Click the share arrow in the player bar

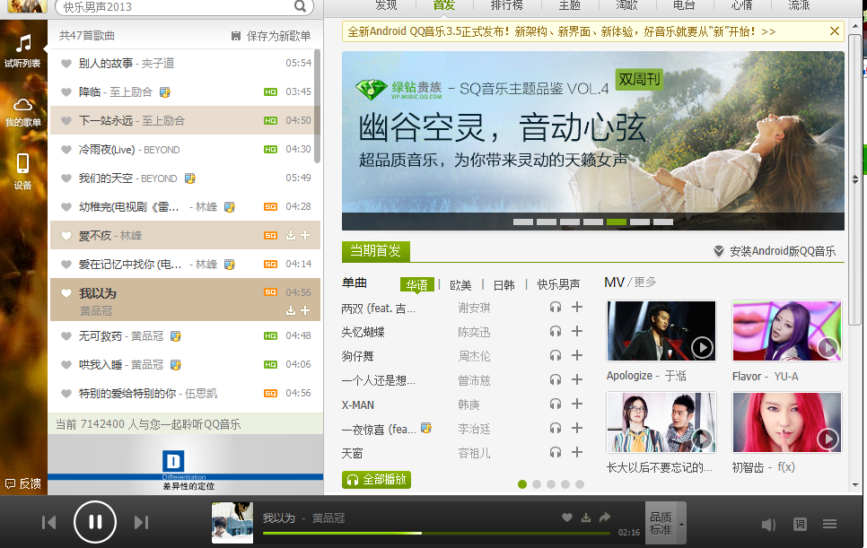tap(605, 518)
